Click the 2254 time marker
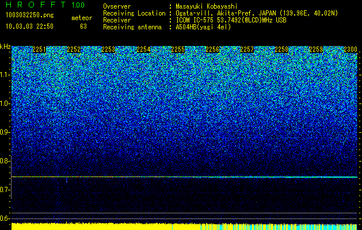362x230 pixels. [143, 49]
